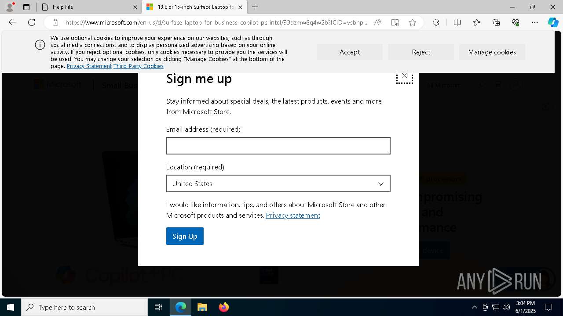This screenshot has width=563, height=316.
Task: Open Privacy statement link in dialog
Action: [293, 215]
